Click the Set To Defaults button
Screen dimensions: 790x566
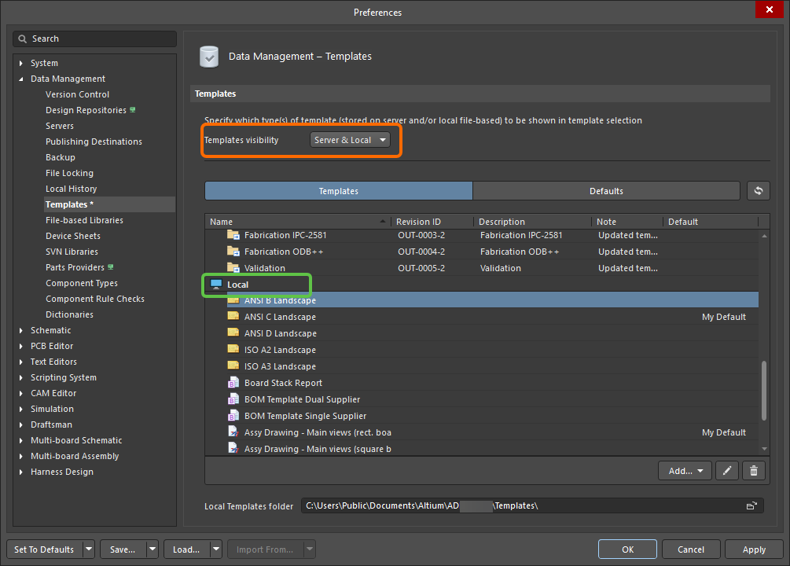point(44,549)
